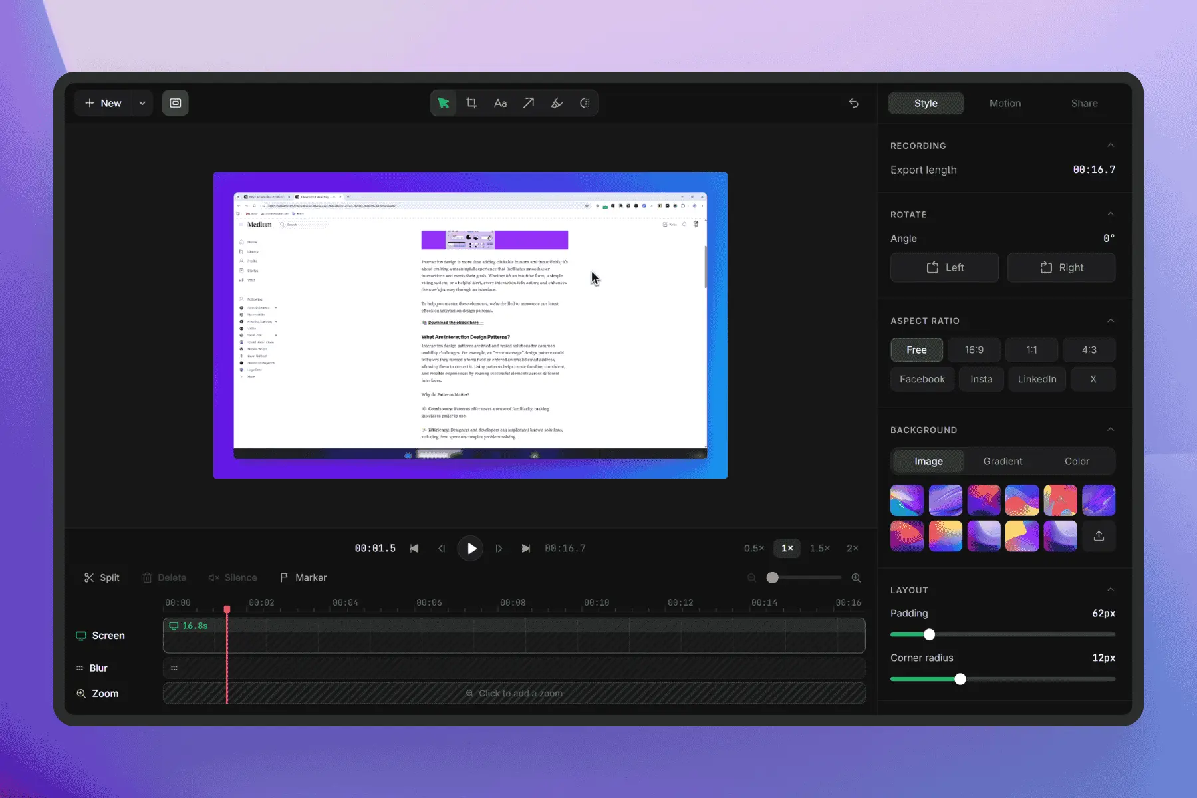This screenshot has width=1197, height=798.
Task: Open the dropdown arrow next to New
Action: point(142,103)
